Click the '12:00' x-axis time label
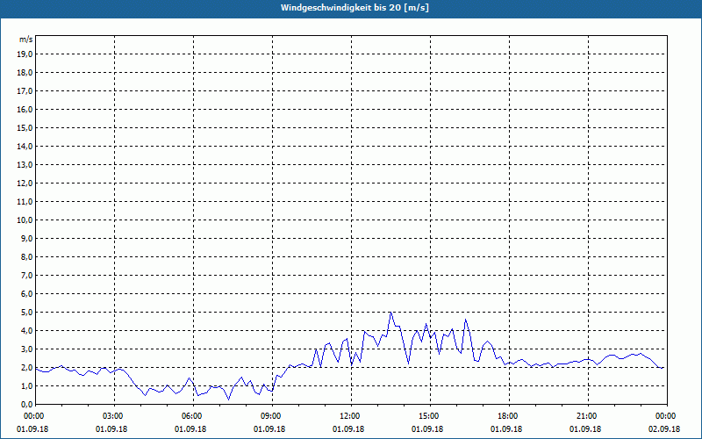Viewport: 702px width, 439px height. tap(352, 416)
